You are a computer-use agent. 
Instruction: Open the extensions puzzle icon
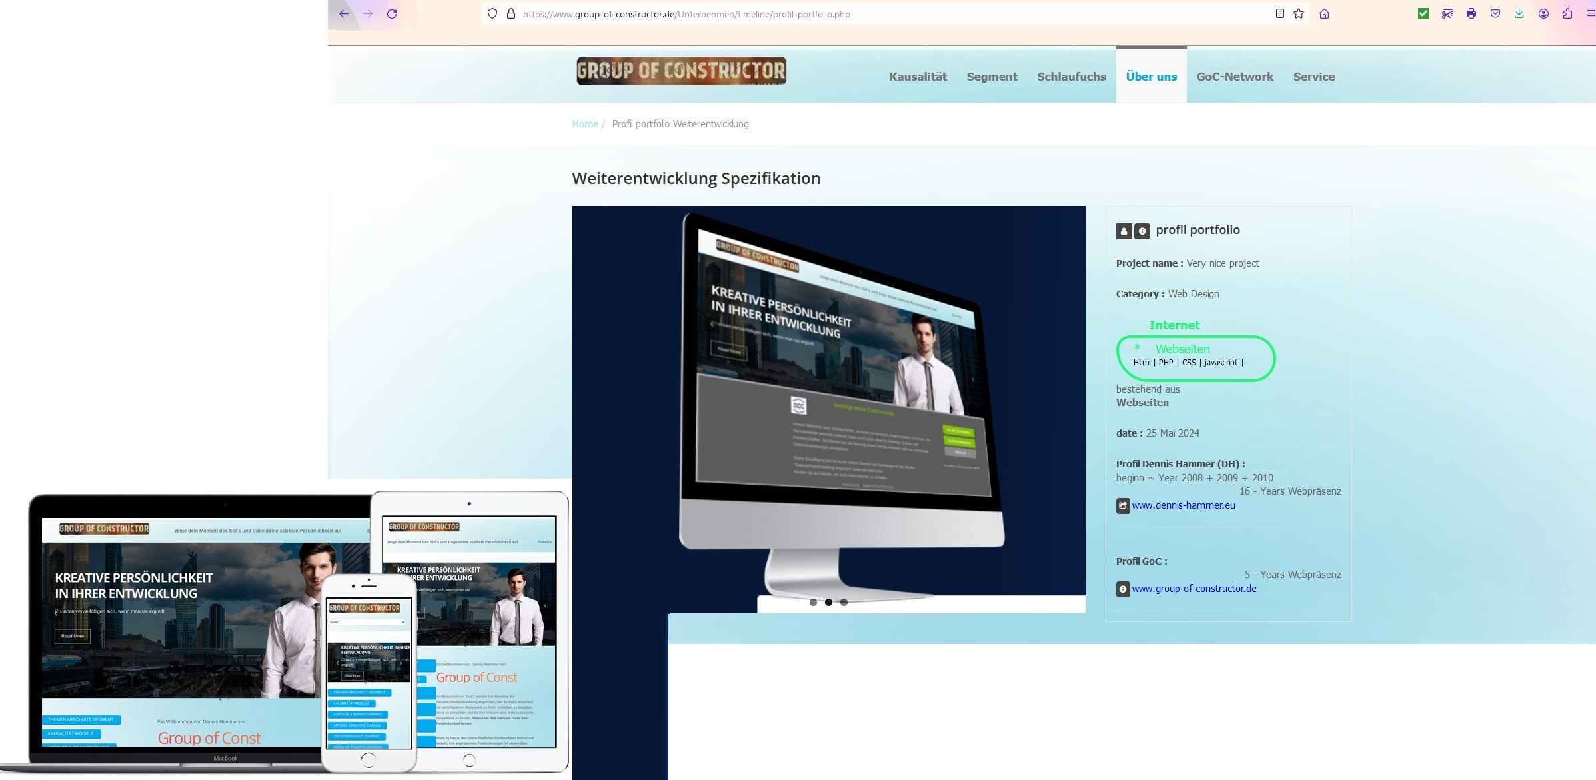pyautogui.click(x=1567, y=14)
